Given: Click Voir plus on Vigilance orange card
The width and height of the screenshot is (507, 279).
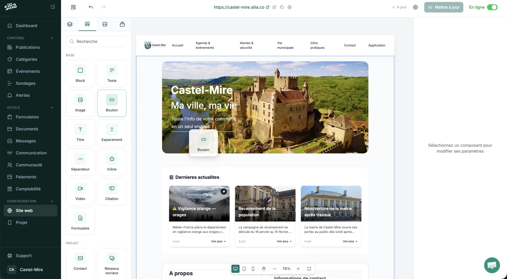Looking at the screenshot, I should click(218, 241).
